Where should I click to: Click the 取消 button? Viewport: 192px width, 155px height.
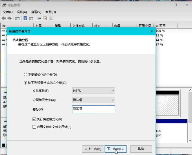[141, 149]
